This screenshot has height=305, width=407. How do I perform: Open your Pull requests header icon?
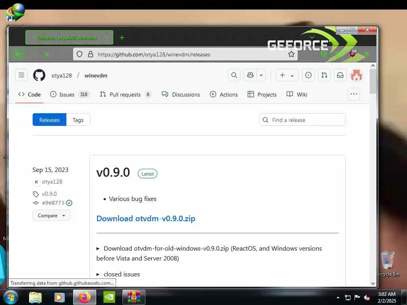pos(324,75)
